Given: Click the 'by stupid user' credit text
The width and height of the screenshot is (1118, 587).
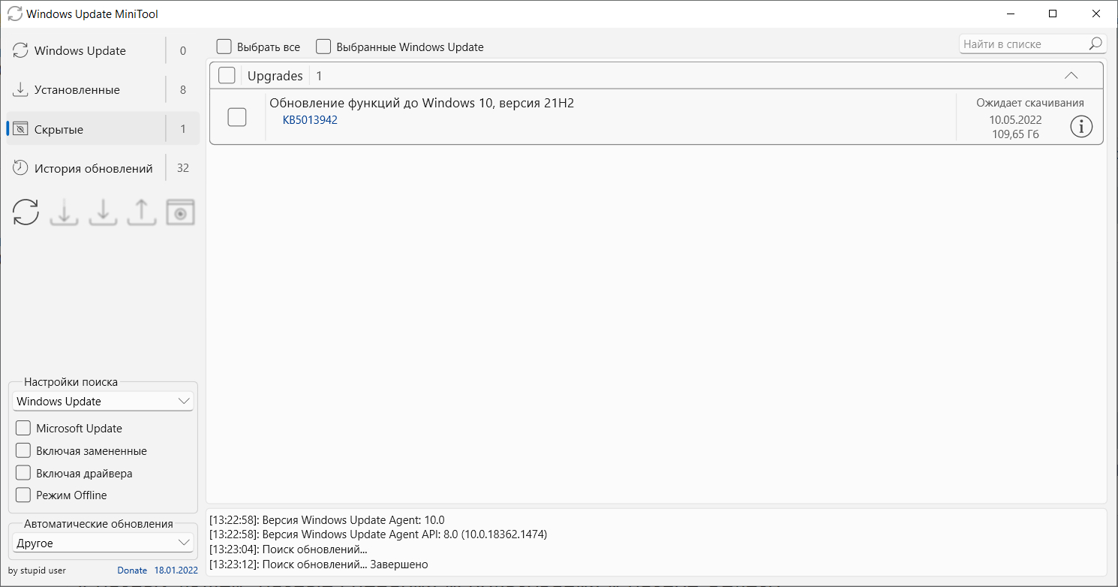Looking at the screenshot, I should pyautogui.click(x=38, y=570).
